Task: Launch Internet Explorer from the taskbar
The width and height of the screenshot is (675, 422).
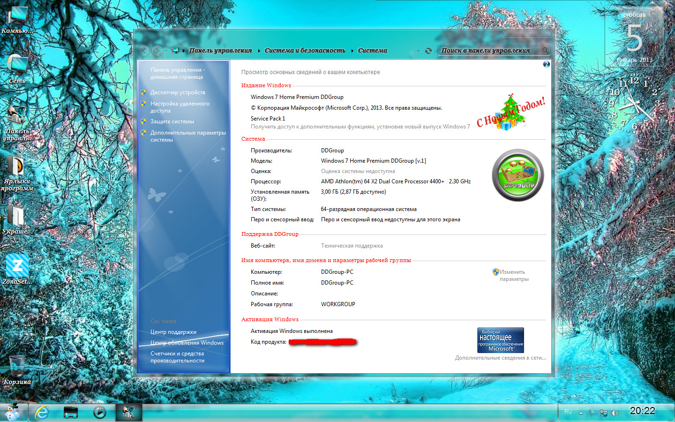Action: point(42,412)
